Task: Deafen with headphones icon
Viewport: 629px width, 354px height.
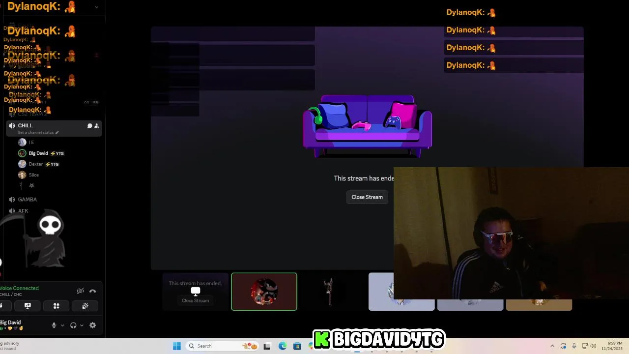Action: (x=73, y=325)
